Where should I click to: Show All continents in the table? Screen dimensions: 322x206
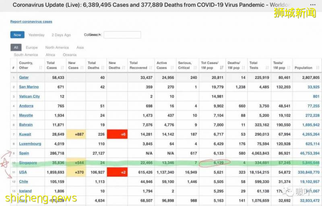point(16,47)
